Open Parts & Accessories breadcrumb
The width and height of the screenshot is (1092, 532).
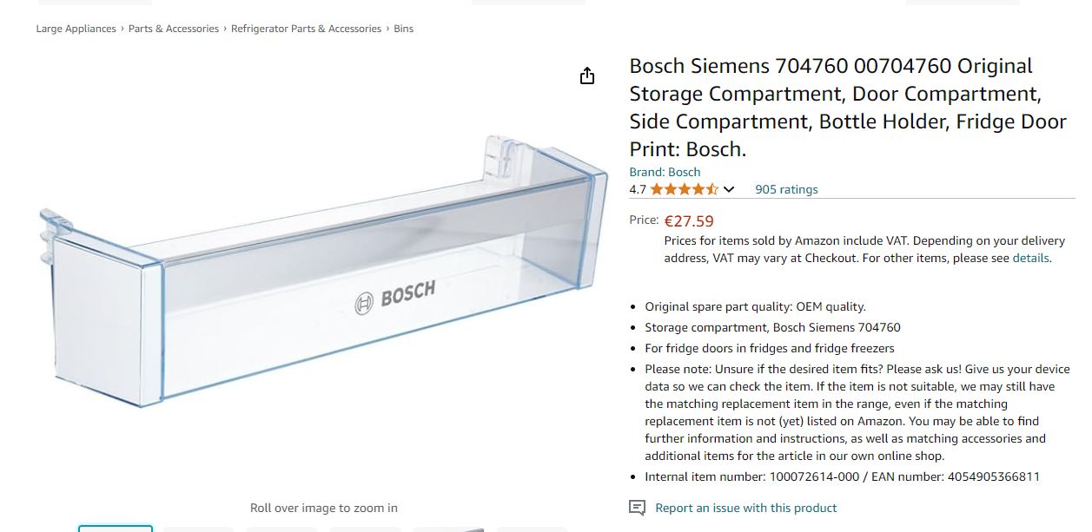pyautogui.click(x=174, y=29)
